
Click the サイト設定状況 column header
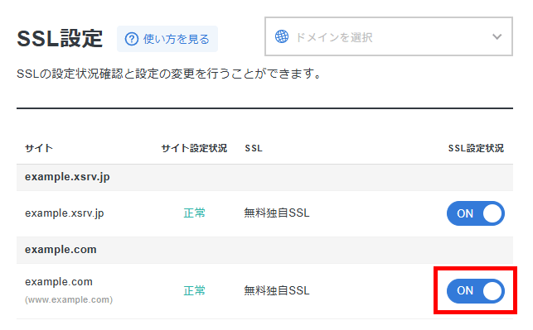click(194, 148)
